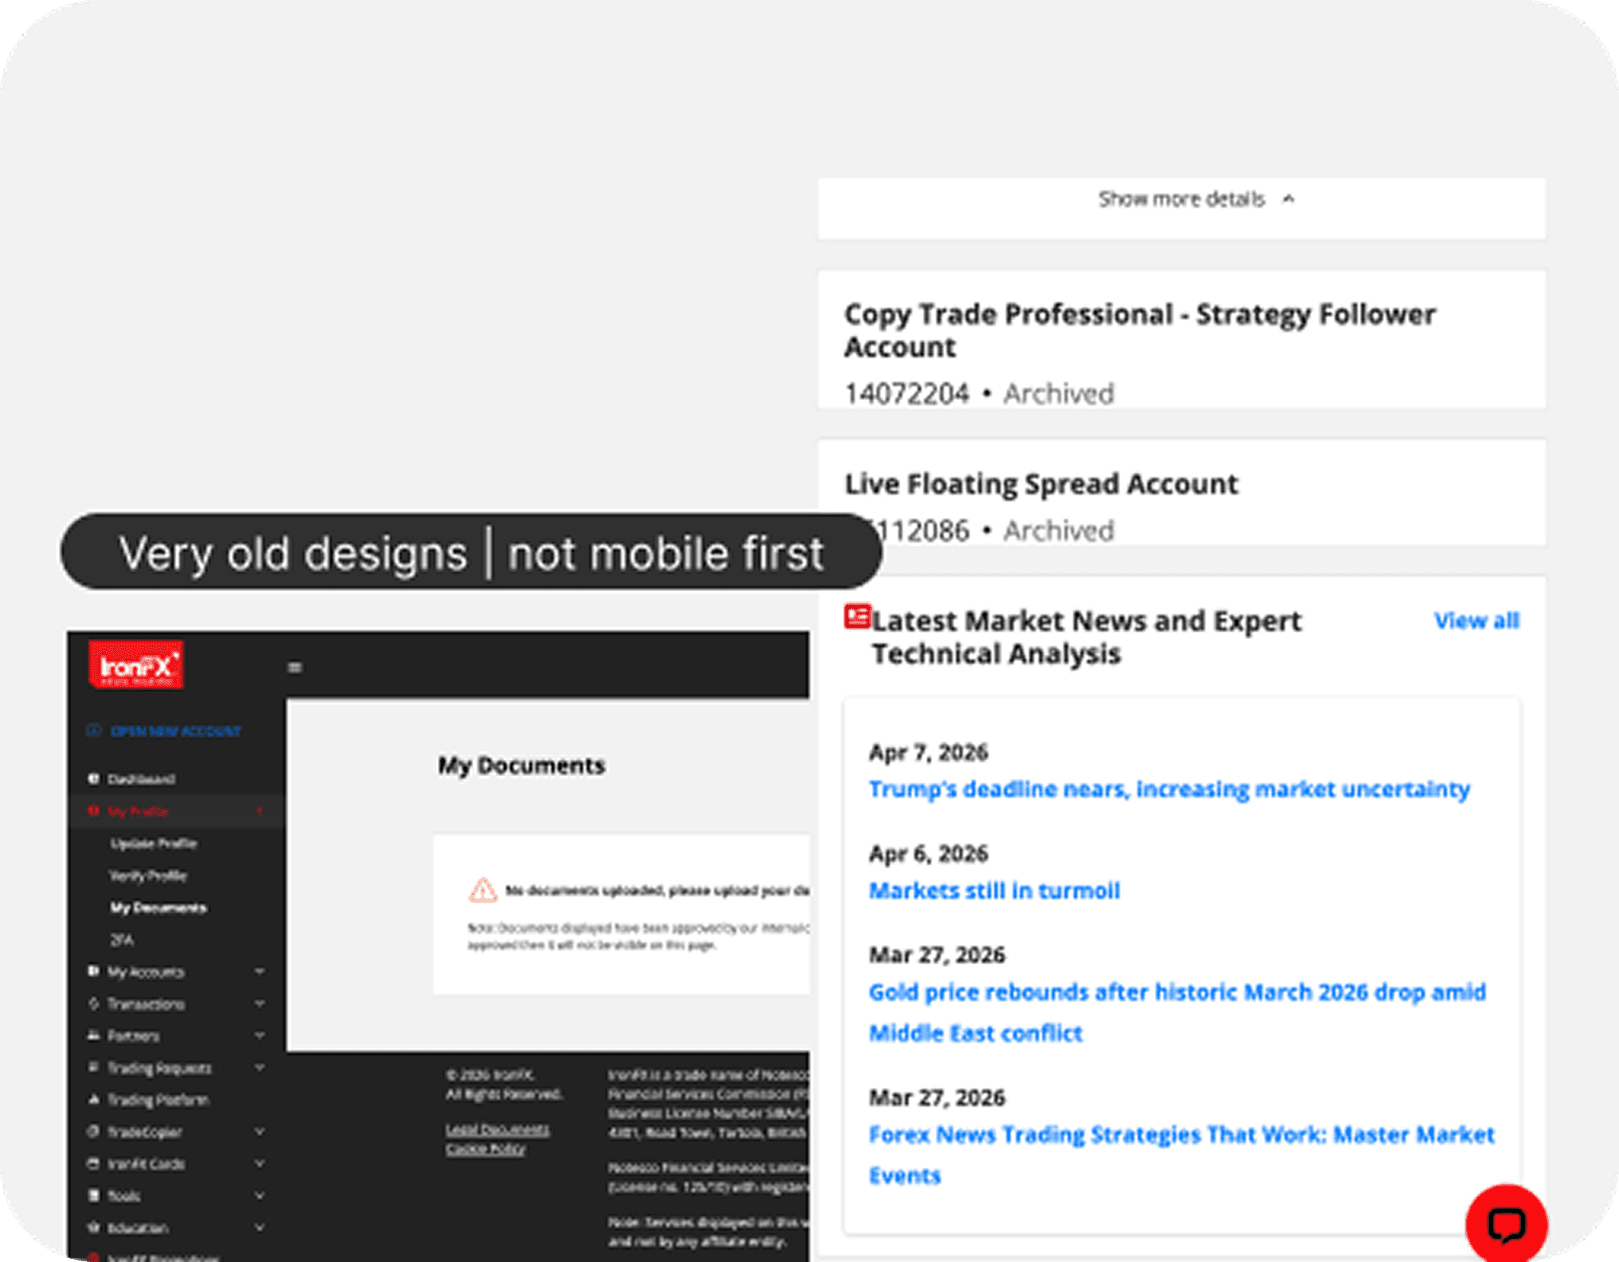Open Trump's deadline nears news article
The image size is (1619, 1262).
(1168, 789)
